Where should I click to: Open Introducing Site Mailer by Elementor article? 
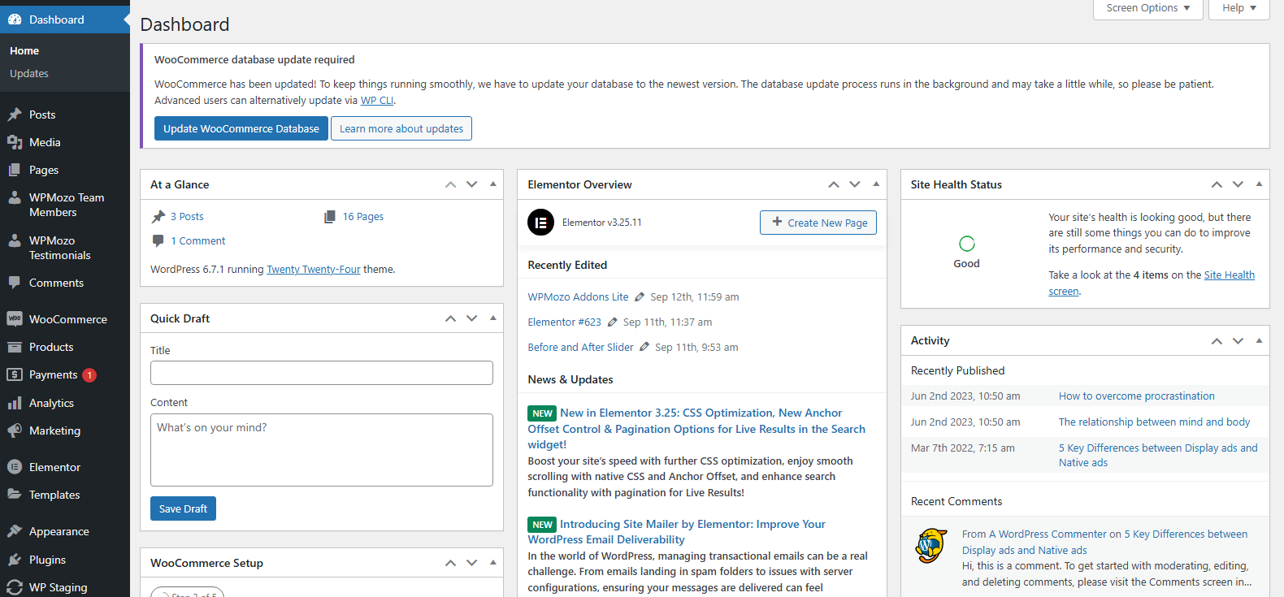coord(676,532)
